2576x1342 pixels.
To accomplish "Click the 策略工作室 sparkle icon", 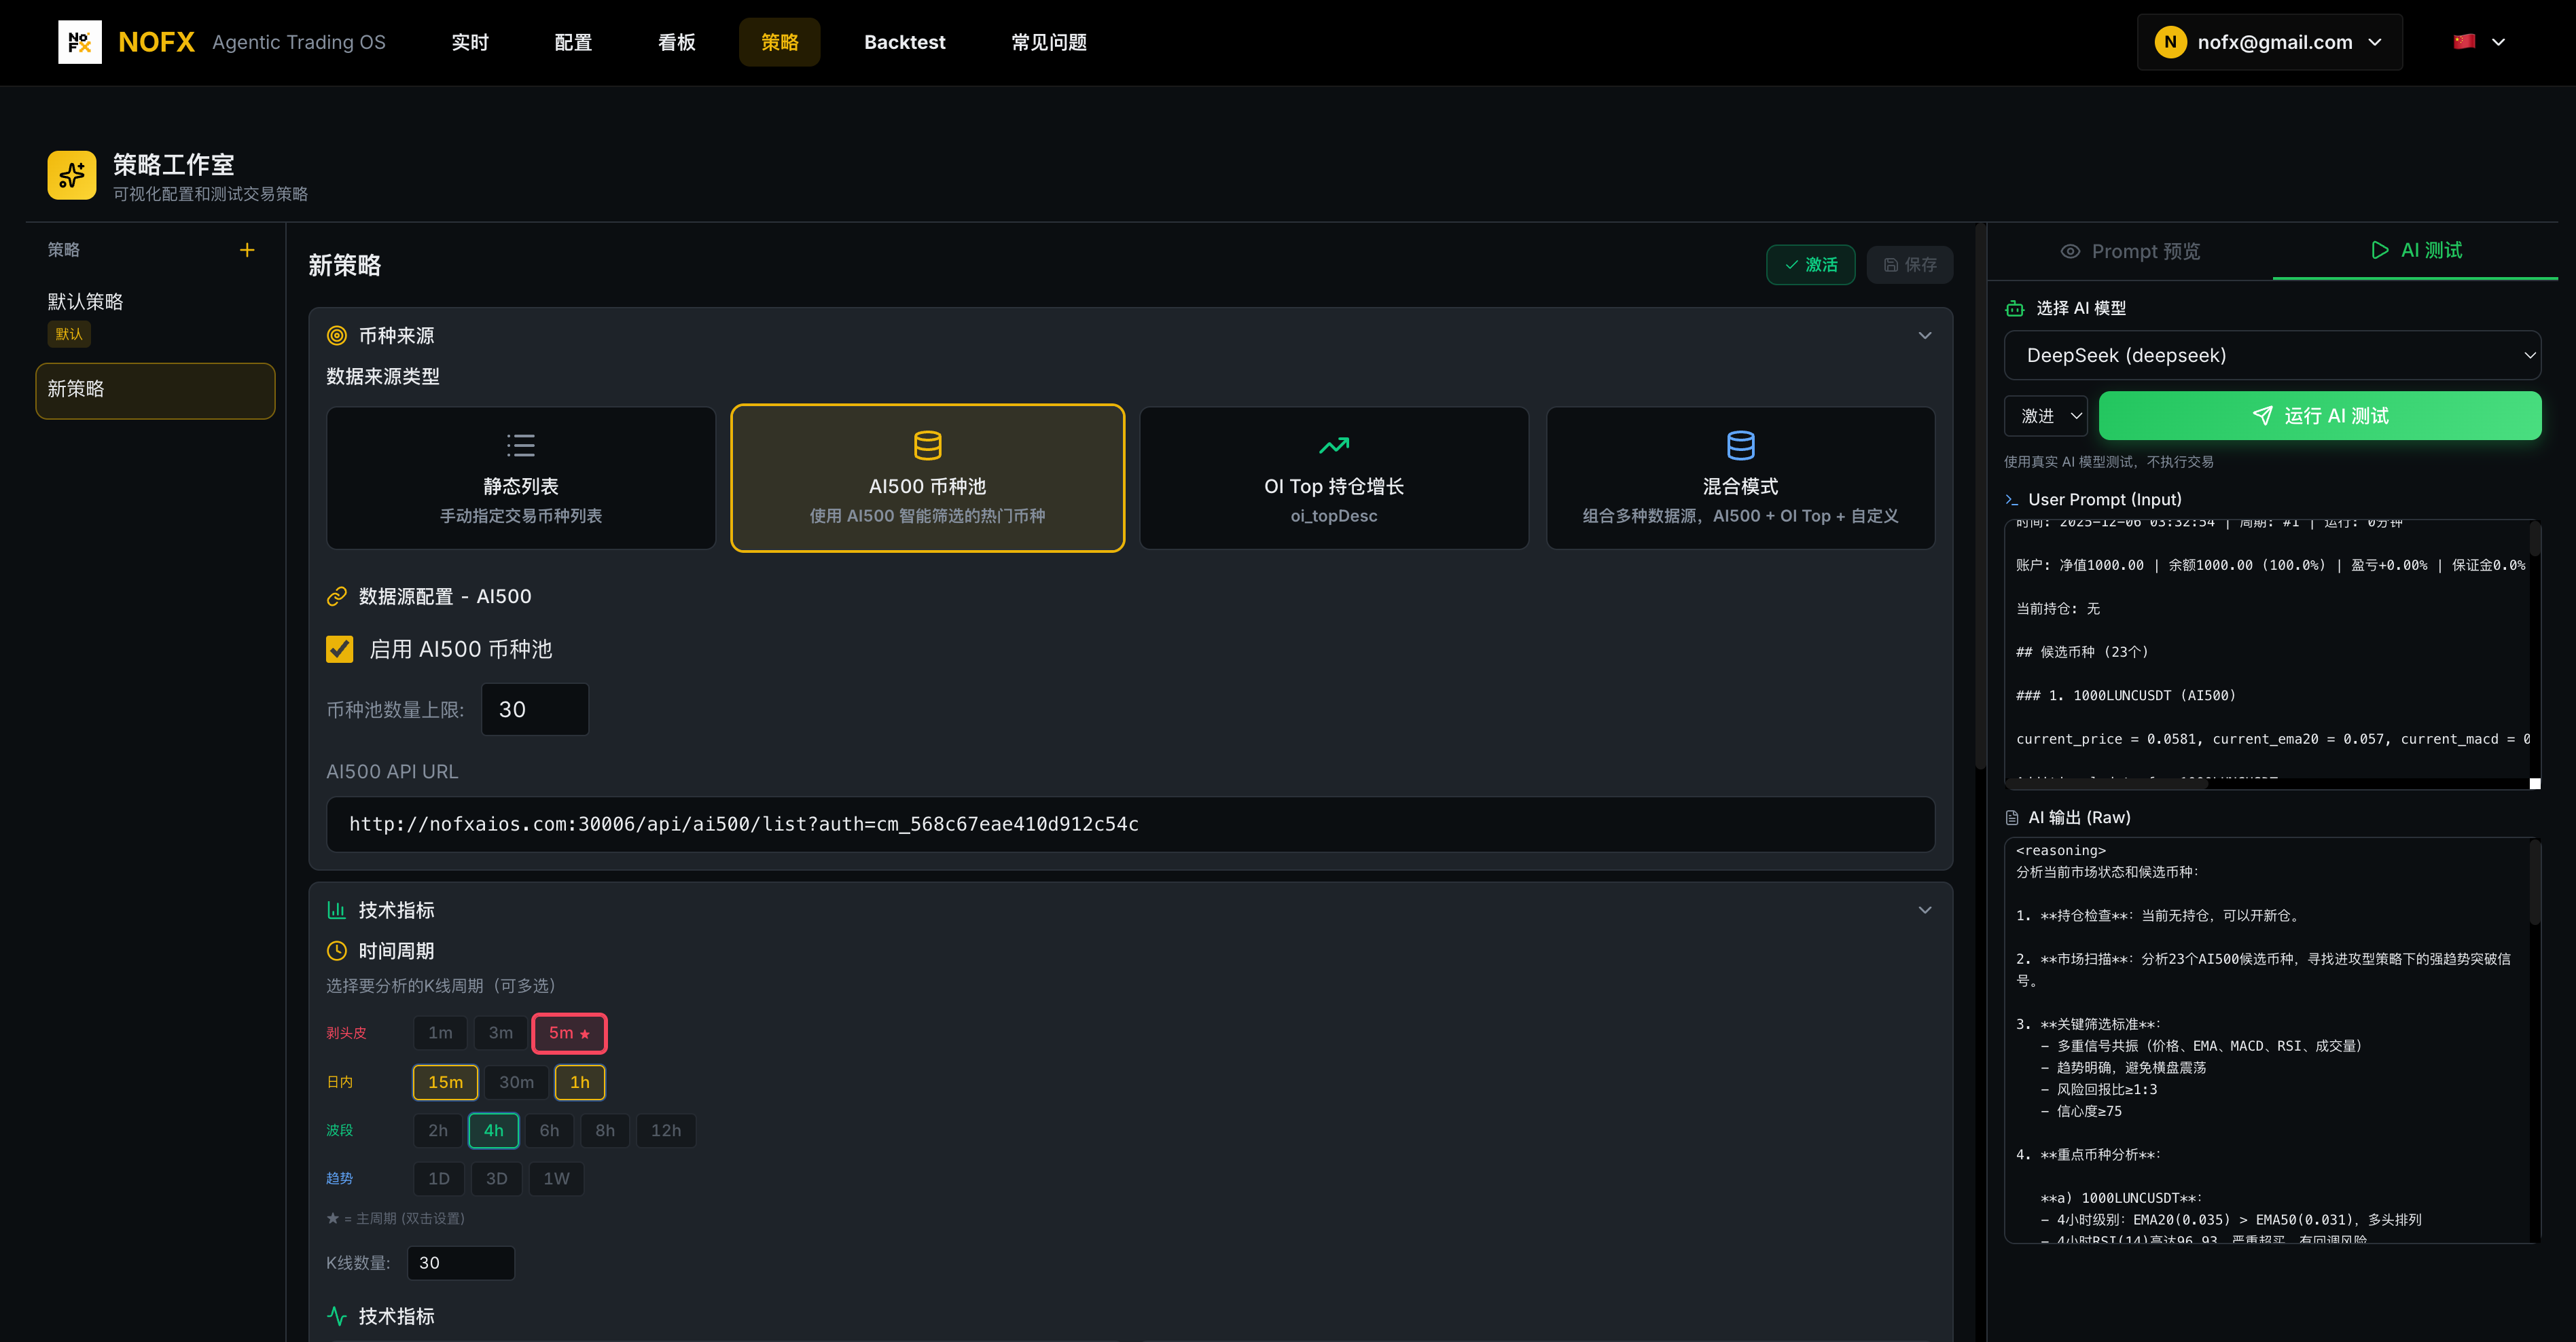I will [x=72, y=176].
